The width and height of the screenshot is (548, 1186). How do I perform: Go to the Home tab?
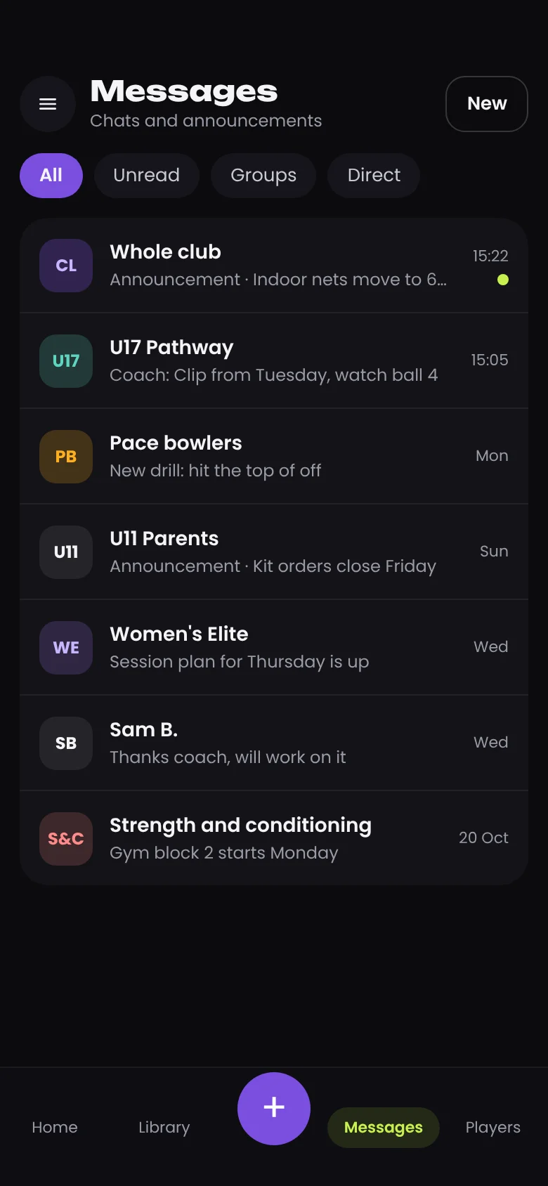(x=55, y=1127)
